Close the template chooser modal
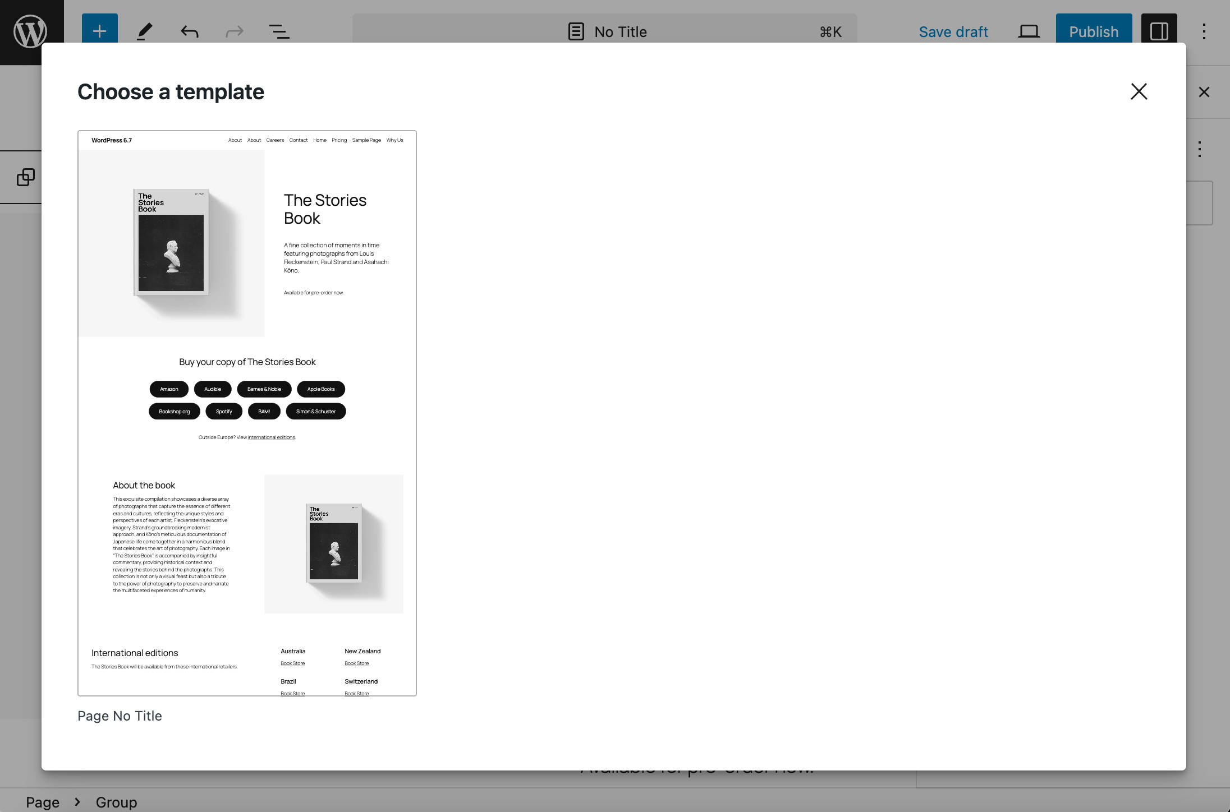 1139,91
